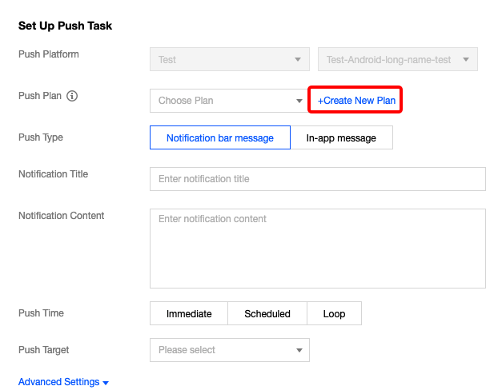Image resolution: width=490 pixels, height=390 pixels.
Task: Select Loop as the push time
Action: click(x=334, y=314)
